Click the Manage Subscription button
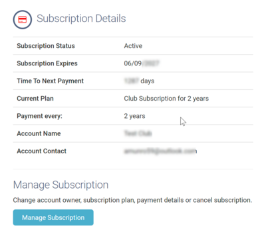The image size is (260, 240). point(53,217)
